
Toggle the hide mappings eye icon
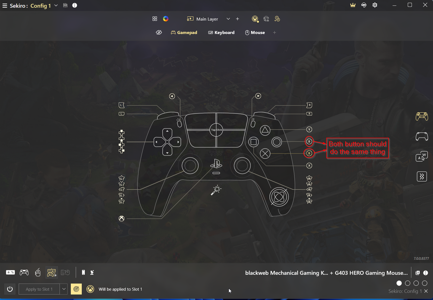[x=159, y=32]
